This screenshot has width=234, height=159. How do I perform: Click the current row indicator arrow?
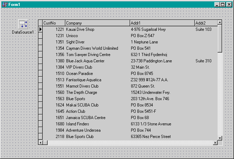(x=40, y=29)
